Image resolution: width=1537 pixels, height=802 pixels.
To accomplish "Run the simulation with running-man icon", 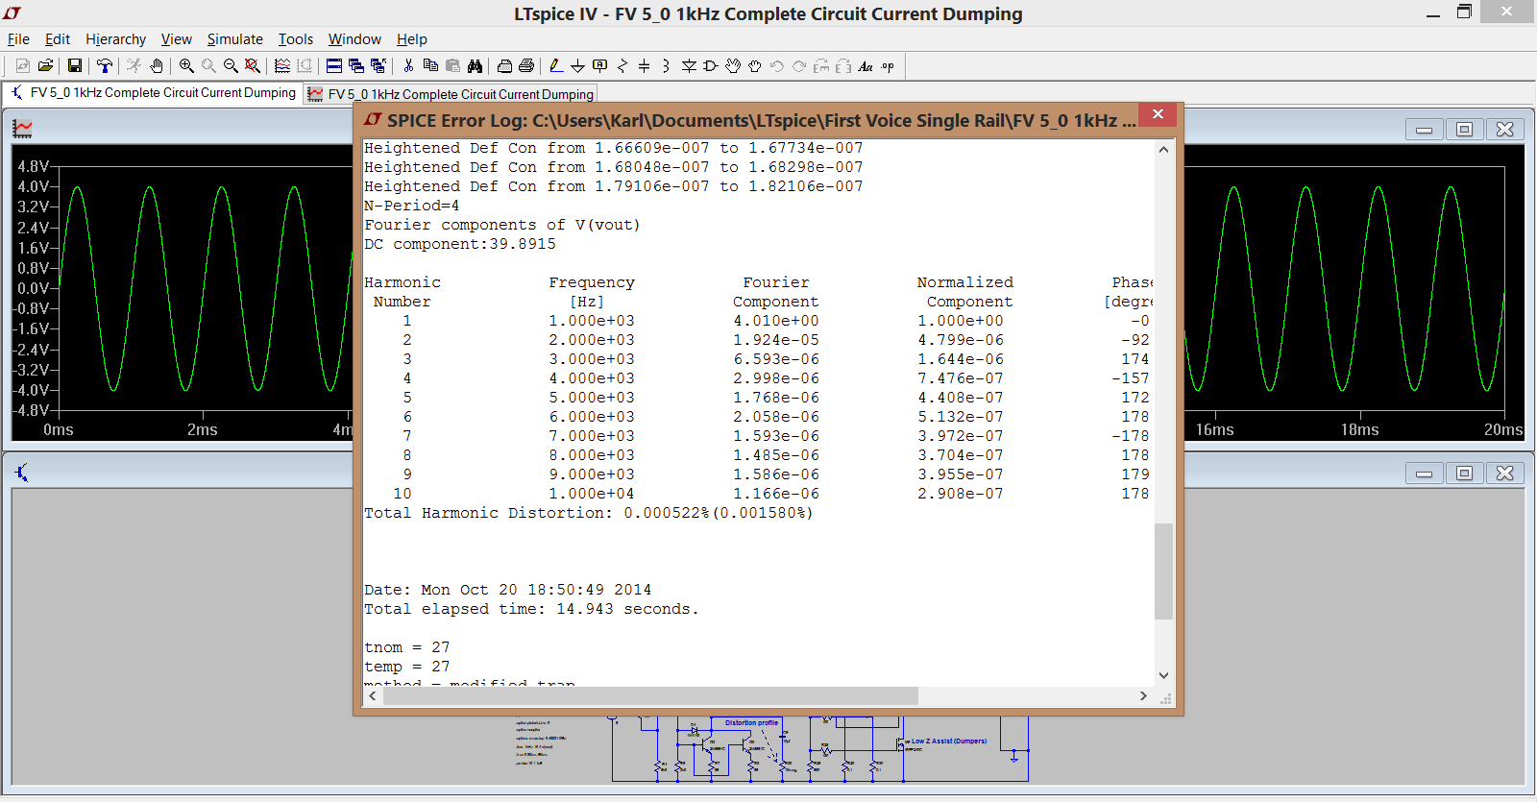I will [134, 66].
